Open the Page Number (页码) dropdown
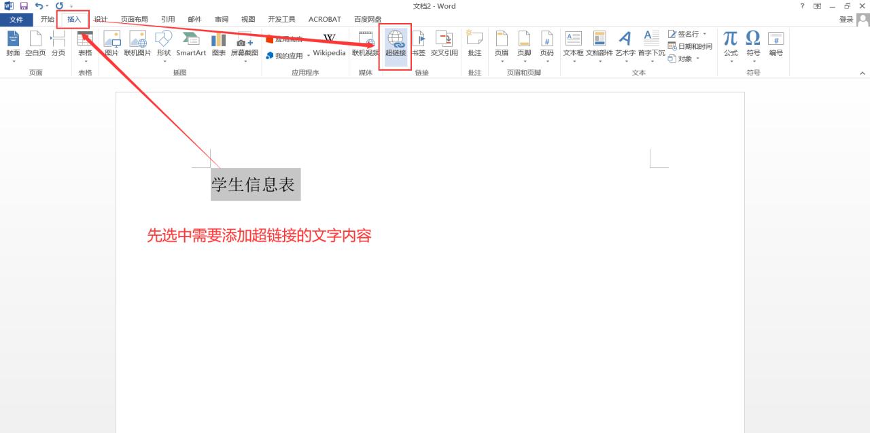Image resolution: width=870 pixels, height=433 pixels. click(x=547, y=45)
